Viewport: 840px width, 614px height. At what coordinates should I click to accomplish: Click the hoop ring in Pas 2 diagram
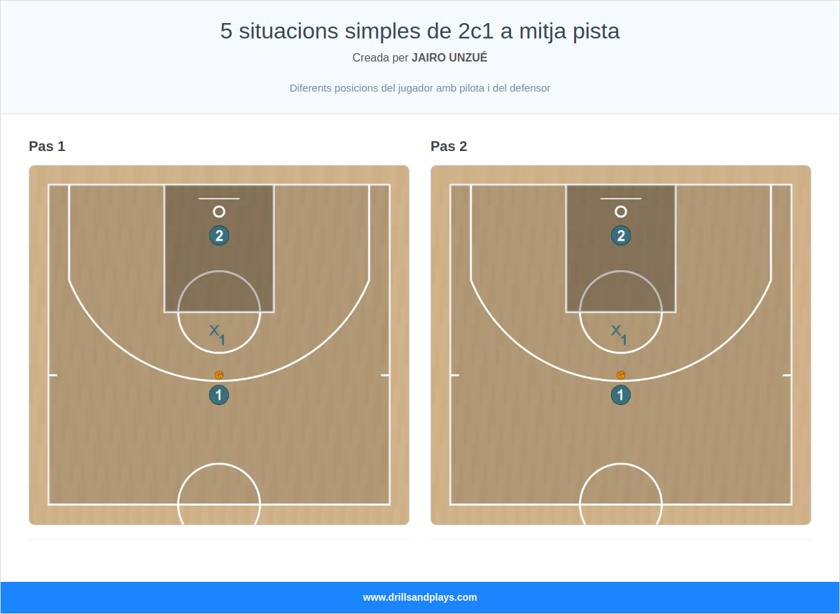[x=621, y=211]
